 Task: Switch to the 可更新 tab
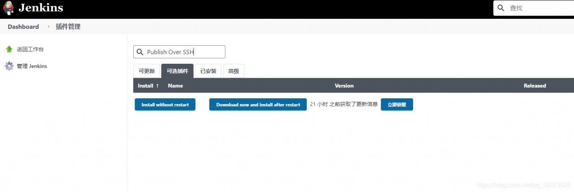tap(147, 71)
